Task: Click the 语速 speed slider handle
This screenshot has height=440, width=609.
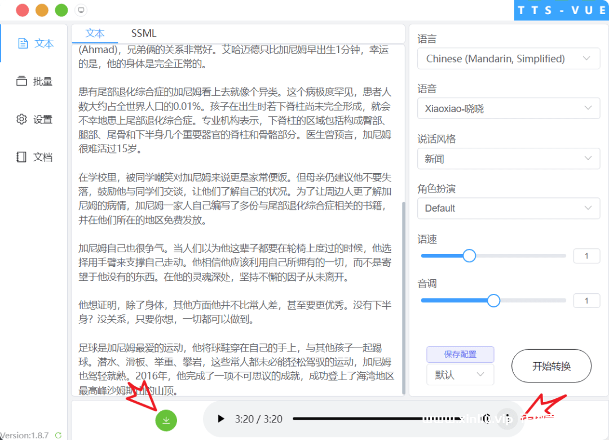Action: [469, 256]
